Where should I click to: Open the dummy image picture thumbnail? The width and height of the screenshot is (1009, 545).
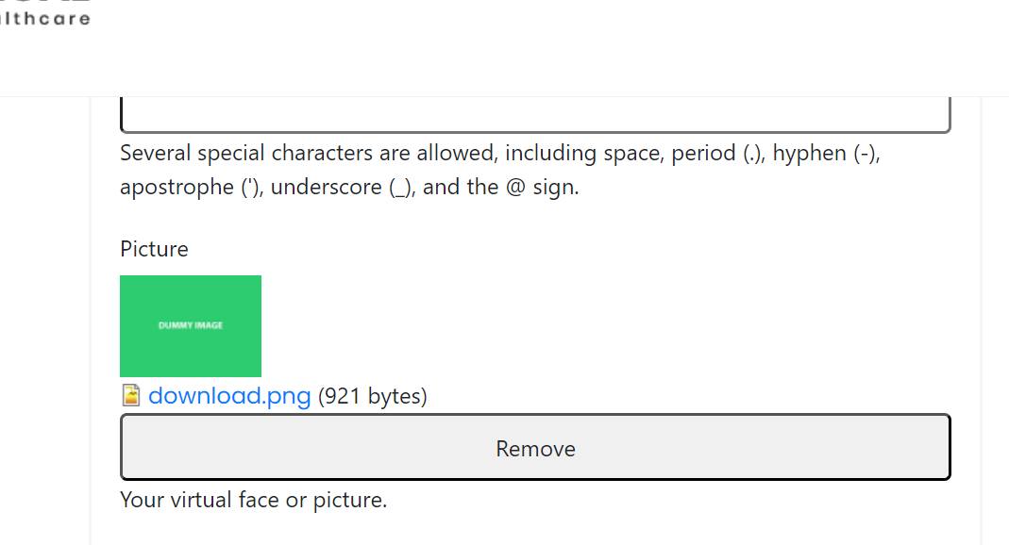(x=190, y=325)
